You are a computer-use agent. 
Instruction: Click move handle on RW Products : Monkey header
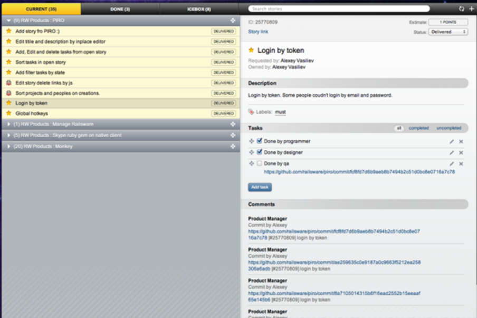(x=233, y=146)
